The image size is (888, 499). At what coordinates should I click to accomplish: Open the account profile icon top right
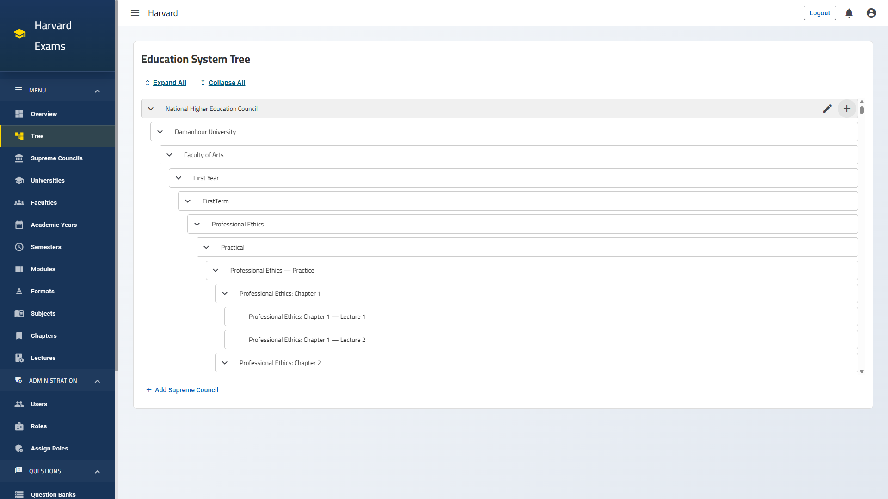(871, 12)
